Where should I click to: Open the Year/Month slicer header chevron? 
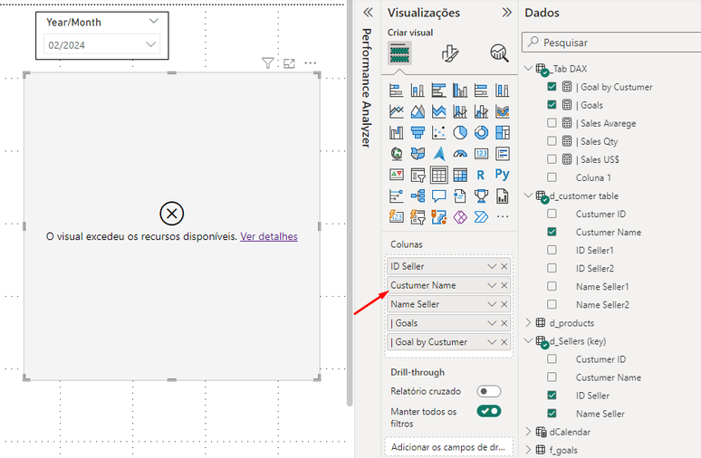tap(153, 22)
